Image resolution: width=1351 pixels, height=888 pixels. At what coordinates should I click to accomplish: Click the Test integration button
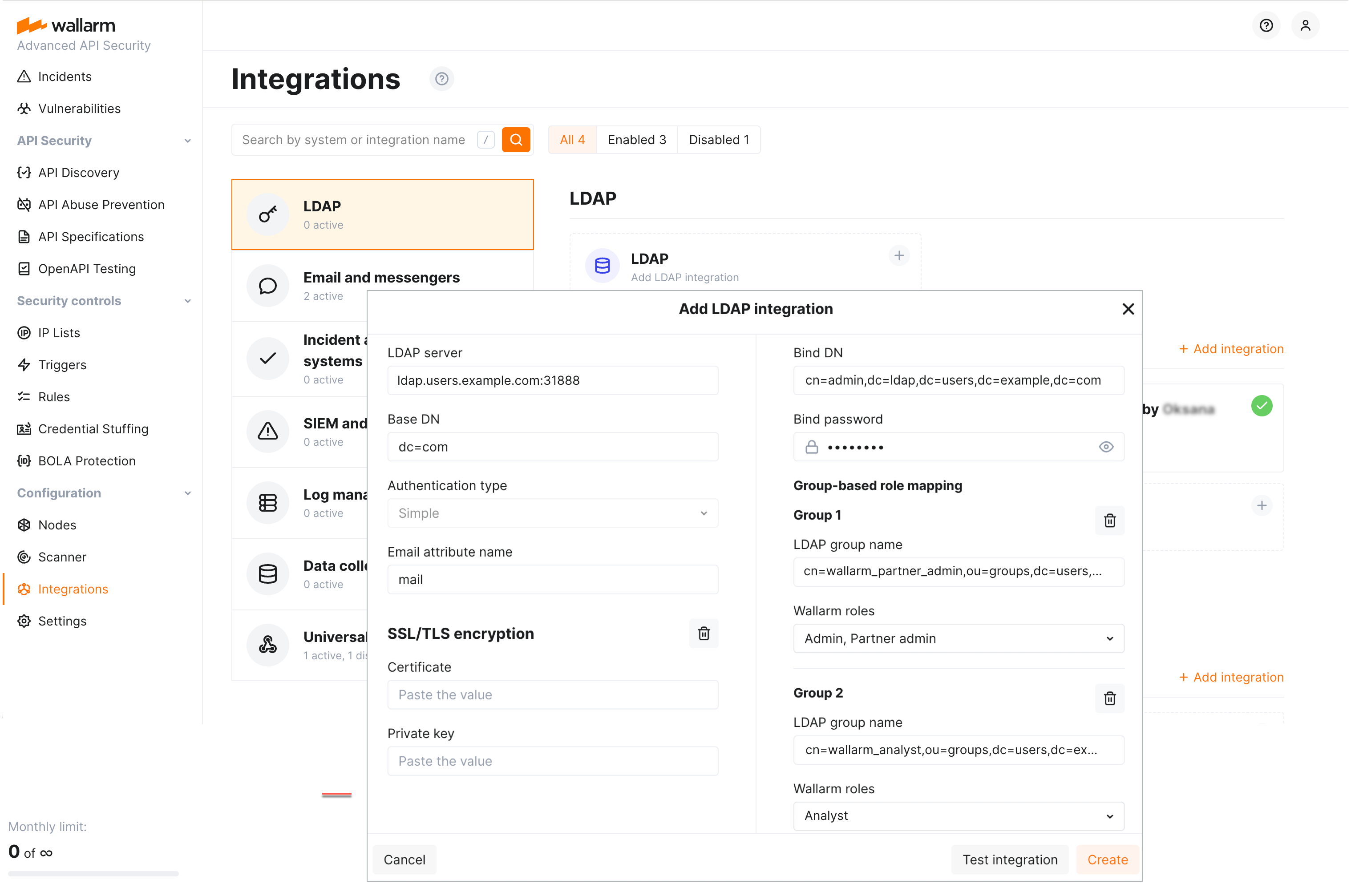[1010, 859]
